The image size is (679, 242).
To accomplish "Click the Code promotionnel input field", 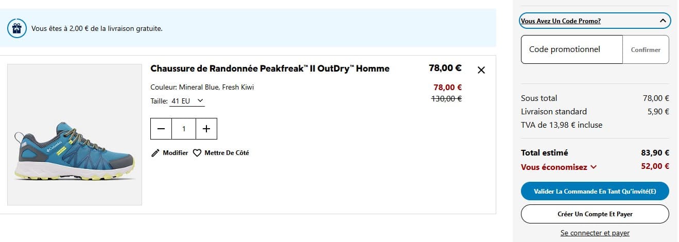I will pos(571,49).
